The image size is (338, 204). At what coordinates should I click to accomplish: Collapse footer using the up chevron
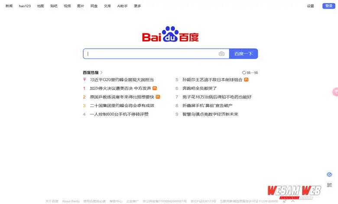pyautogui.click(x=292, y=201)
